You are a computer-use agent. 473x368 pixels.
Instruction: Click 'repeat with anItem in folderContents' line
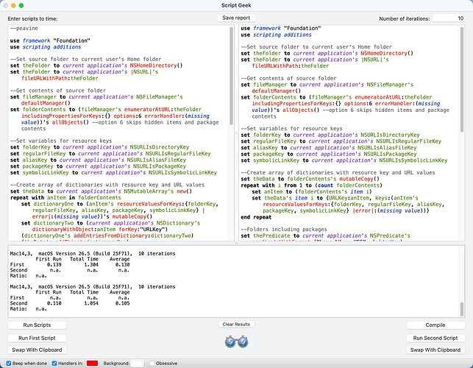pos(65,197)
